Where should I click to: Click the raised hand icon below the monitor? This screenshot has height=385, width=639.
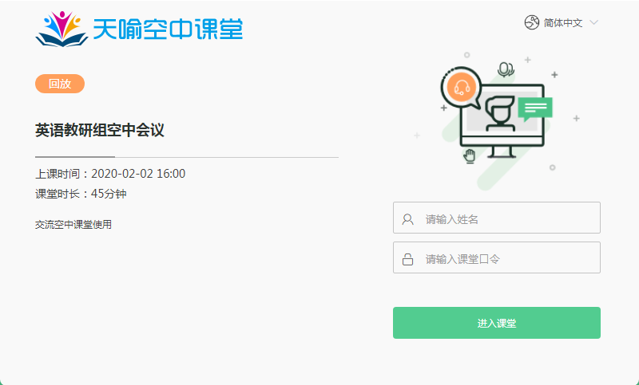470,156
